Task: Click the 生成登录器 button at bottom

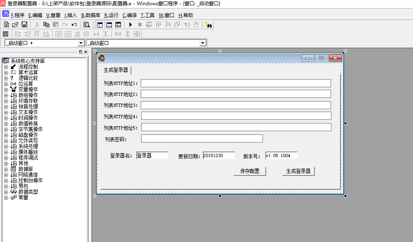Action: click(x=298, y=171)
